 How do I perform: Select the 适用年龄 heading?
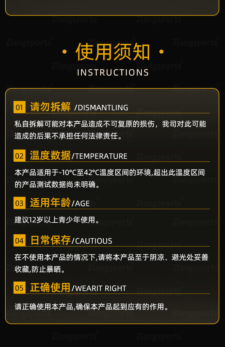pyautogui.click(x=50, y=203)
